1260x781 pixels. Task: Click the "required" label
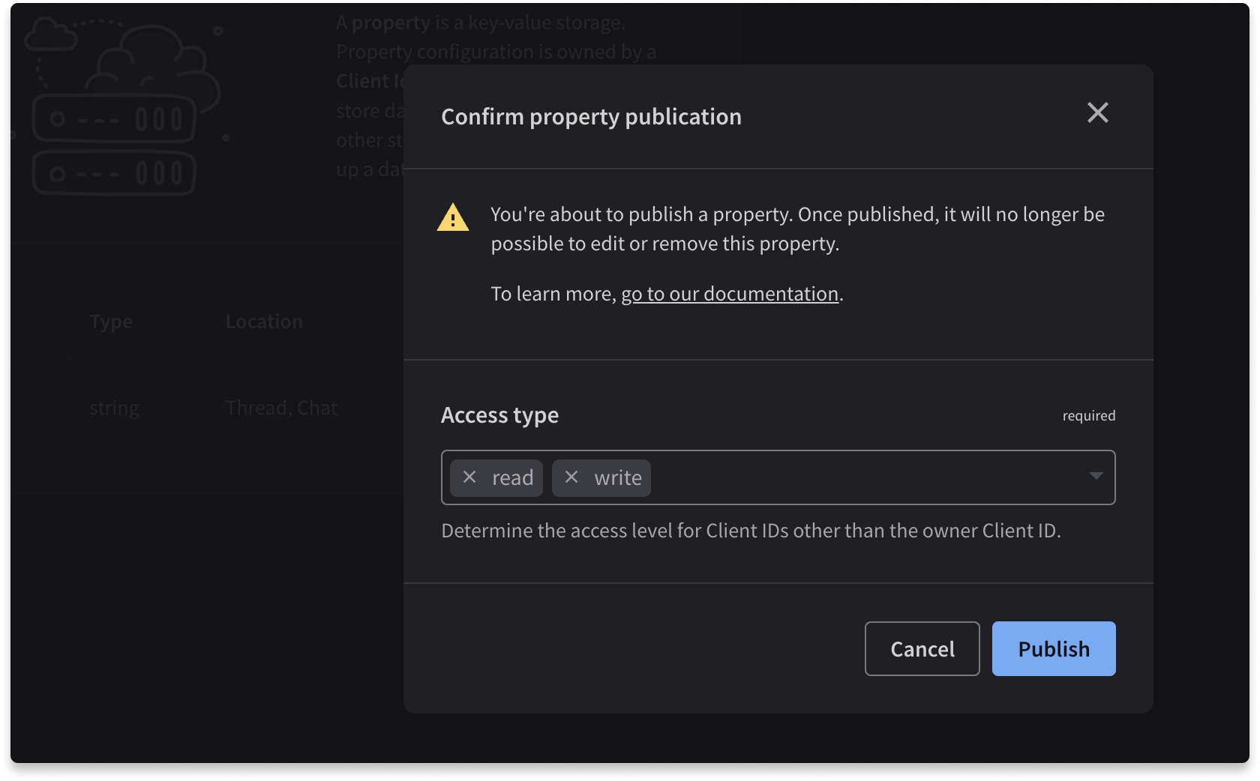pos(1088,415)
